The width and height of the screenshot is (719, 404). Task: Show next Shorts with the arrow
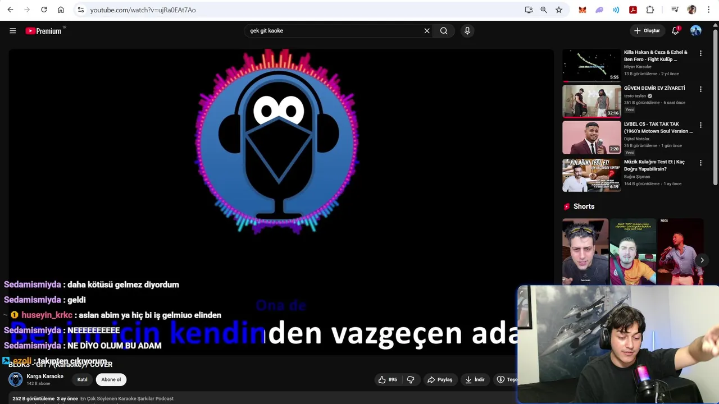702,260
